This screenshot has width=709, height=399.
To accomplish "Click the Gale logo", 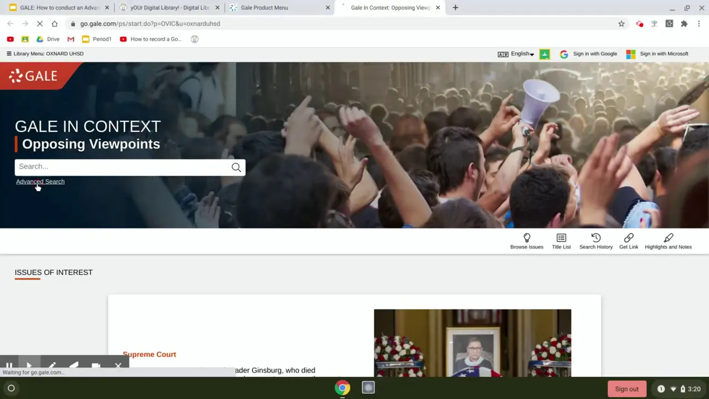I will coord(33,76).
